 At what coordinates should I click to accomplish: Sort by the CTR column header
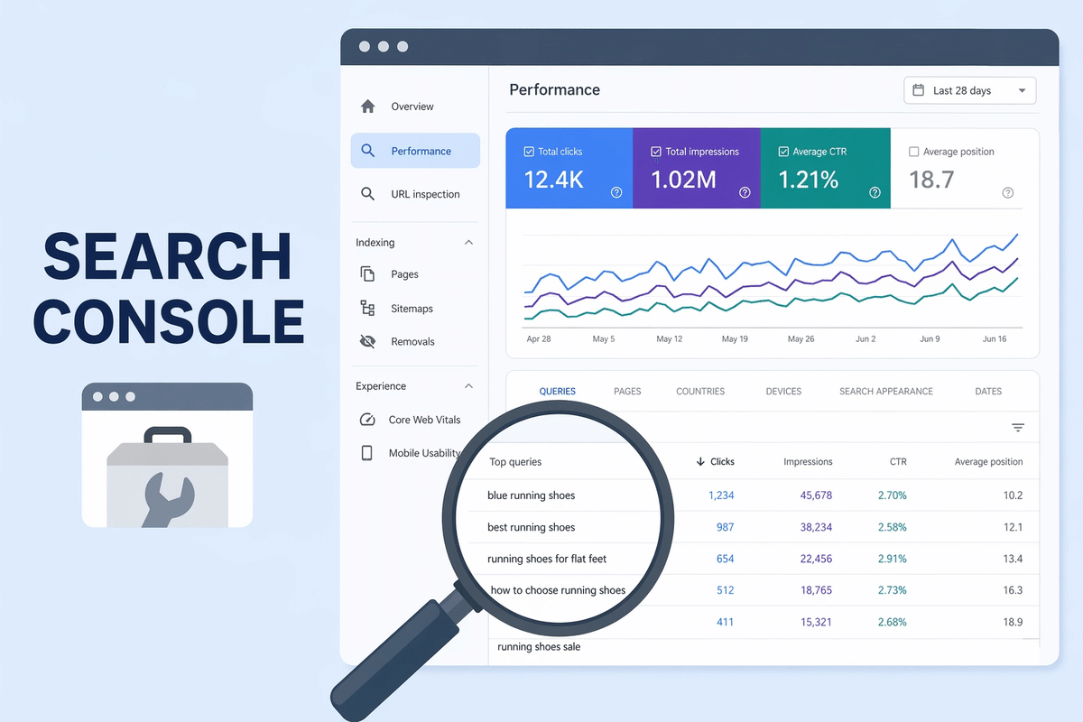898,462
